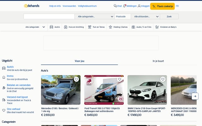Click the Immo house icon in sidebar

(x=4, y=77)
